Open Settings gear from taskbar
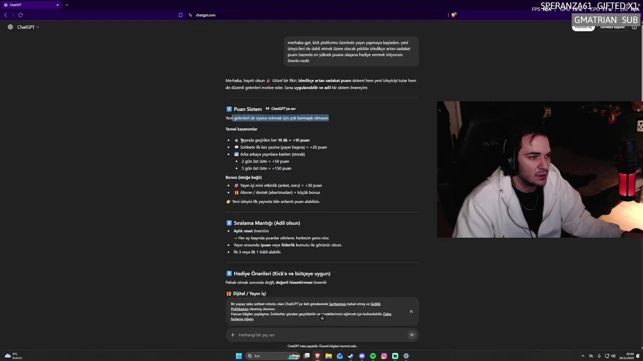643x361 pixels. pyautogui.click(x=406, y=356)
